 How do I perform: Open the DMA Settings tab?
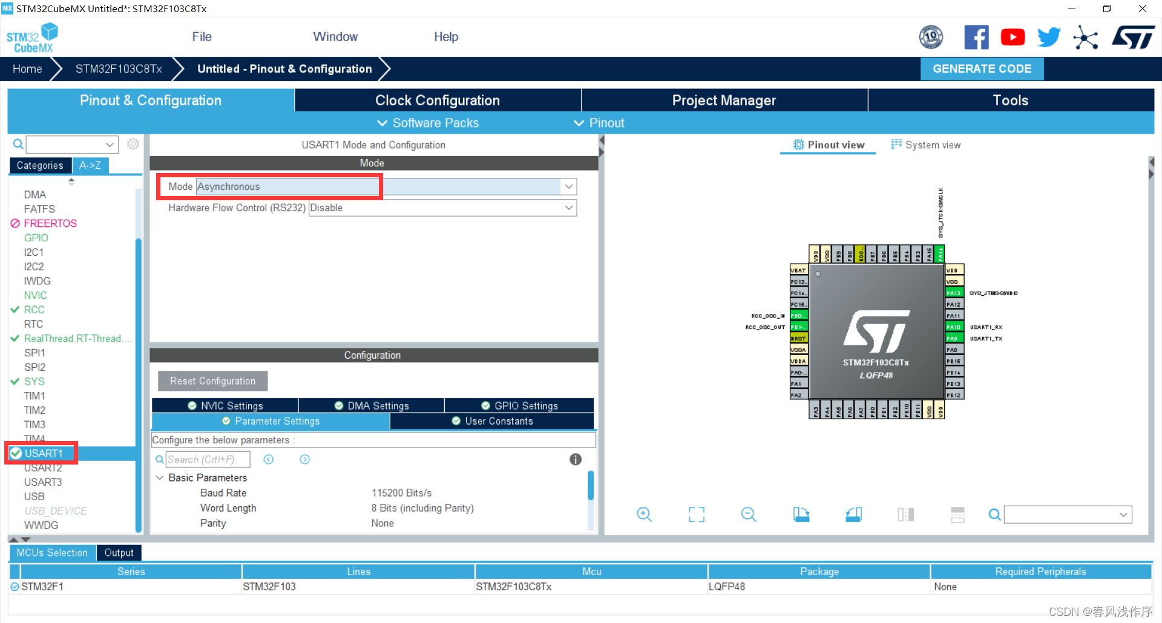click(372, 405)
